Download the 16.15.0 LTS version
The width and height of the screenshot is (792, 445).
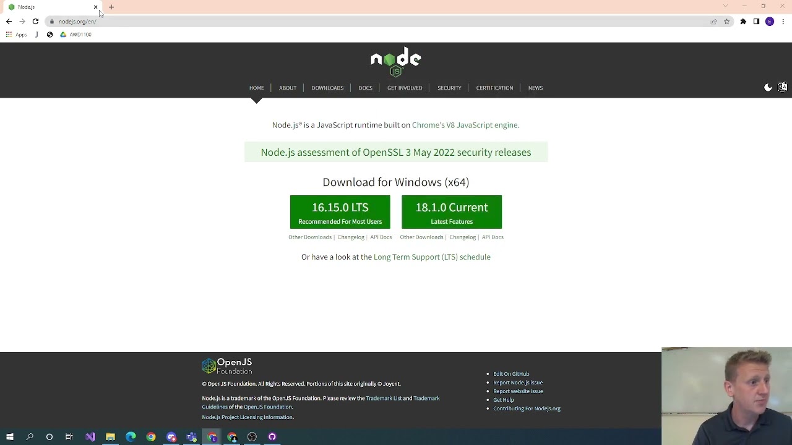coord(340,212)
